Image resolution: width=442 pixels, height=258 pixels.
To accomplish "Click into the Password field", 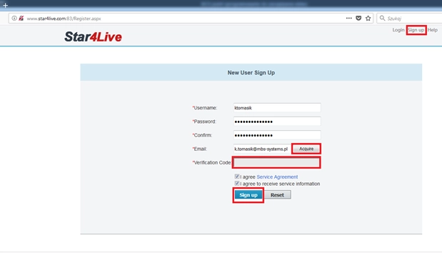I will (x=277, y=121).
